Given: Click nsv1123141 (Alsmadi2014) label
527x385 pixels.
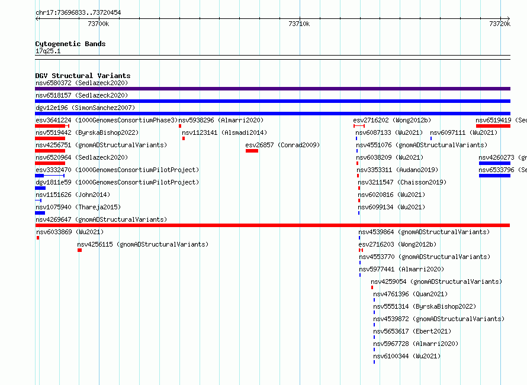Looking at the screenshot, I should click(x=224, y=132).
